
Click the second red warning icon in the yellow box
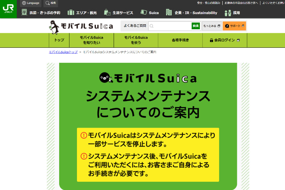(84, 156)
